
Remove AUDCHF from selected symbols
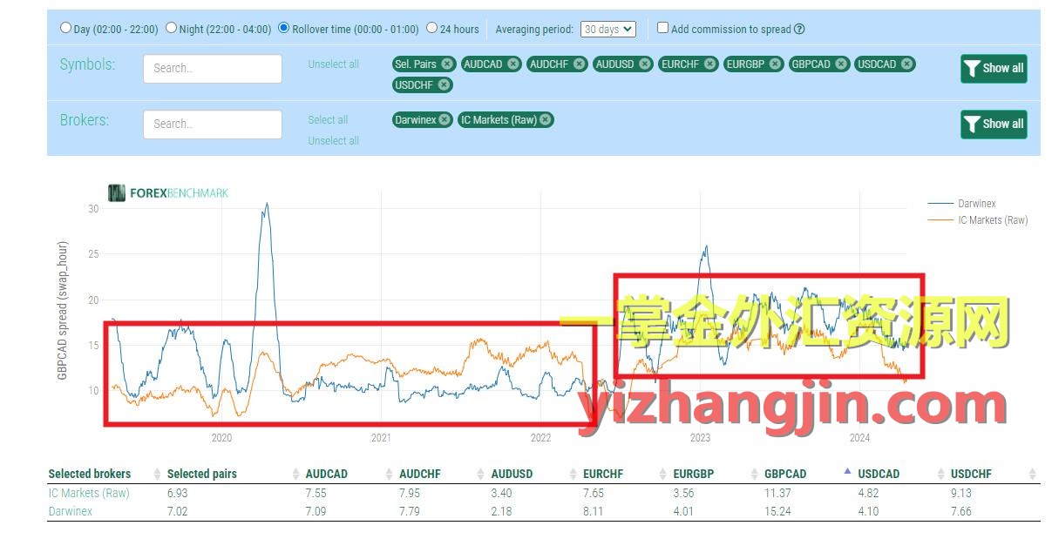coord(579,64)
